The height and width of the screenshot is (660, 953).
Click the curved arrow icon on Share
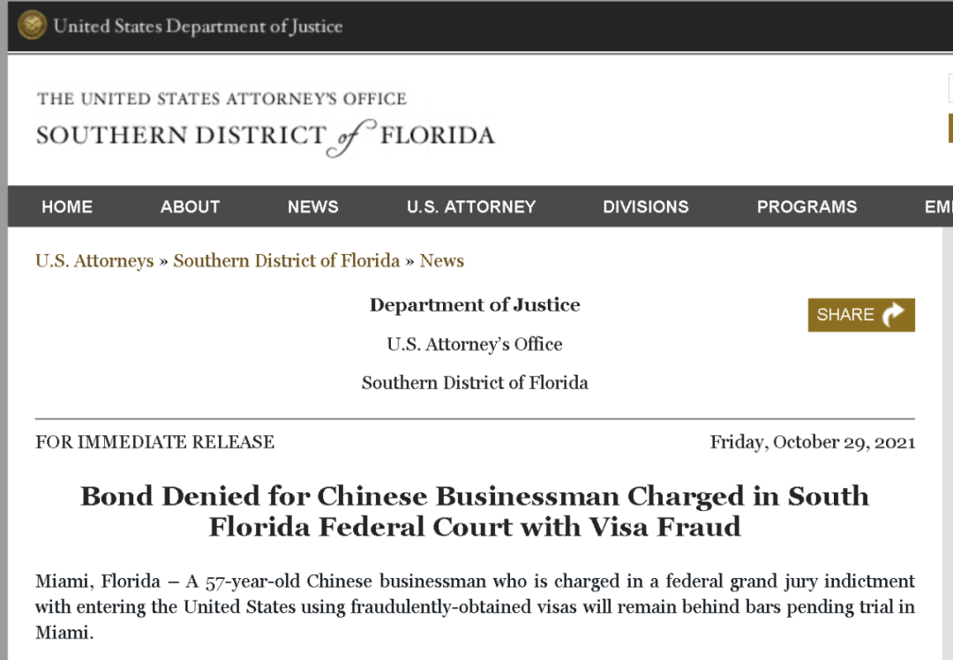pyautogui.click(x=893, y=315)
